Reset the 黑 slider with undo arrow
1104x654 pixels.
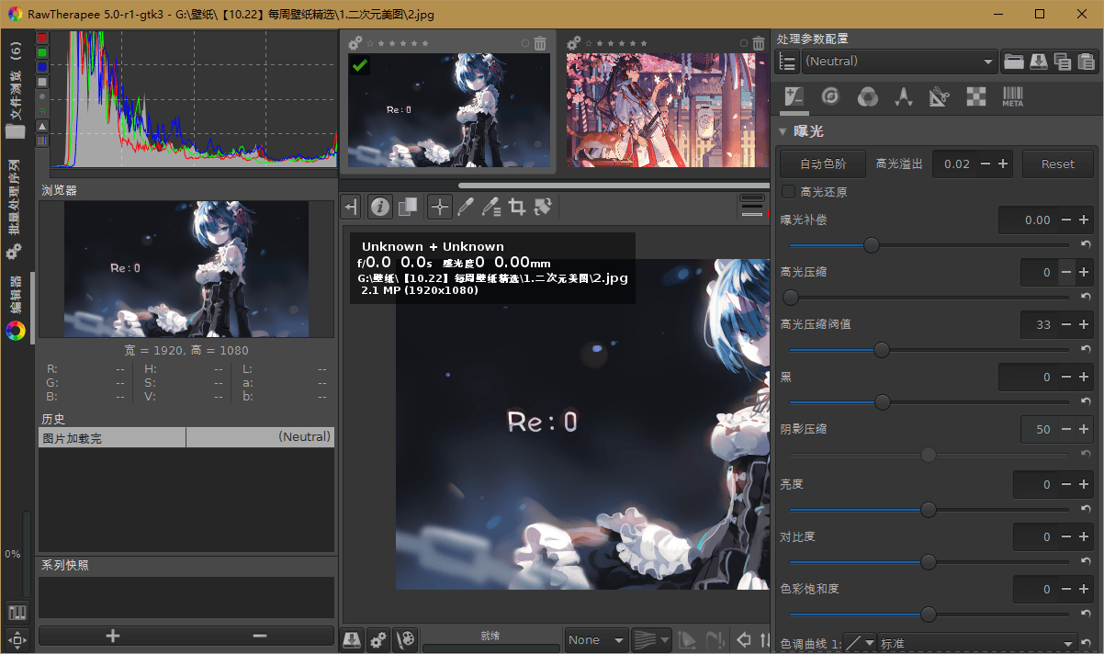(x=1086, y=402)
